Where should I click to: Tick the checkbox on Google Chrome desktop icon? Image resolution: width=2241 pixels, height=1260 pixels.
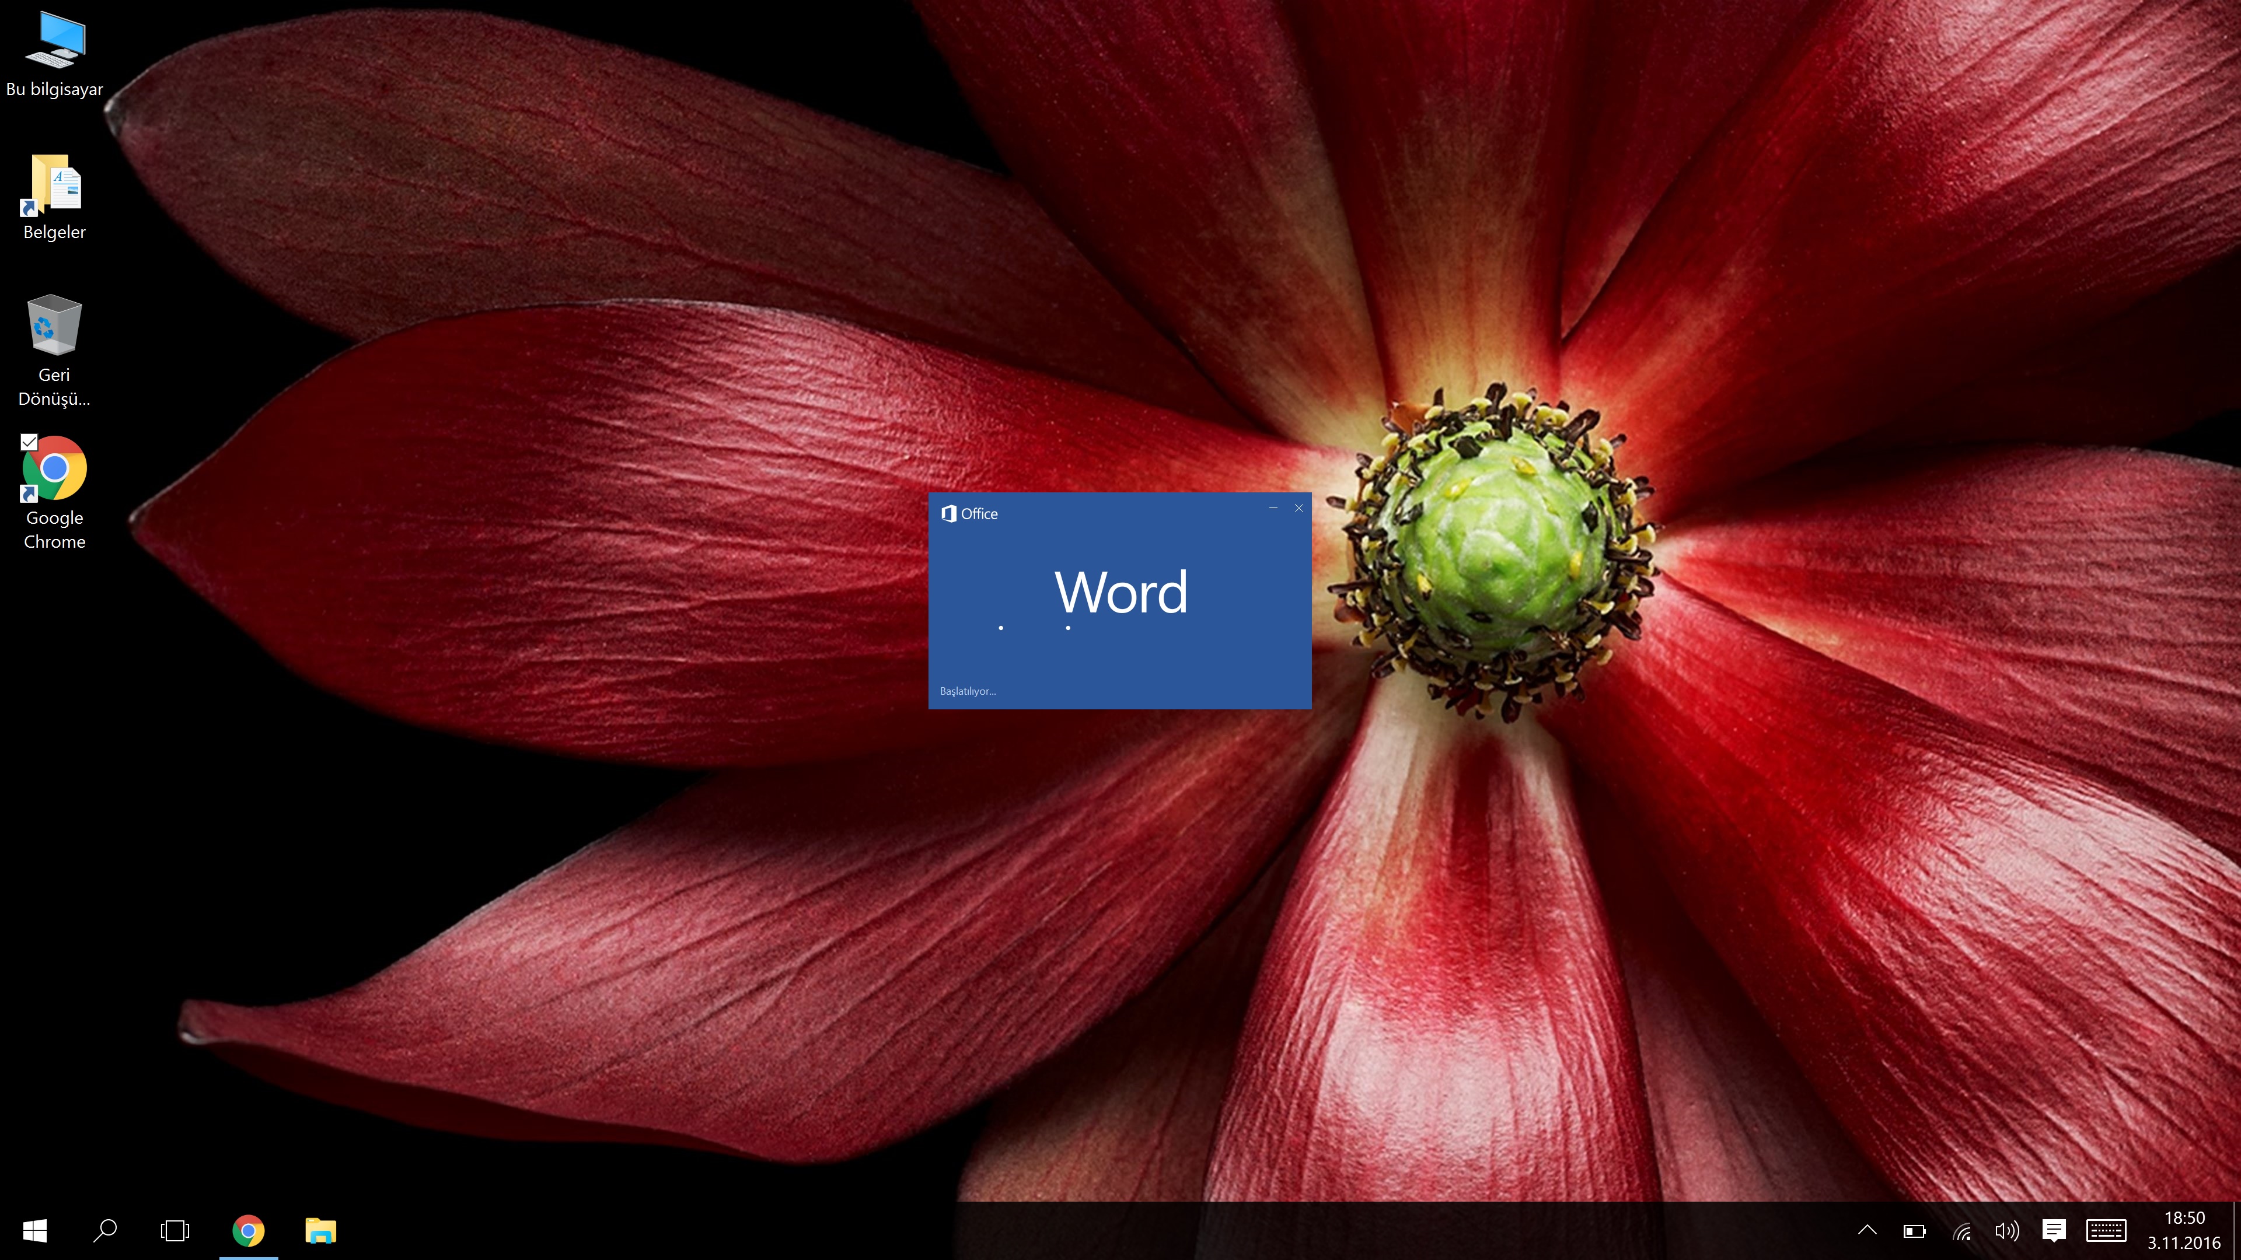[29, 442]
